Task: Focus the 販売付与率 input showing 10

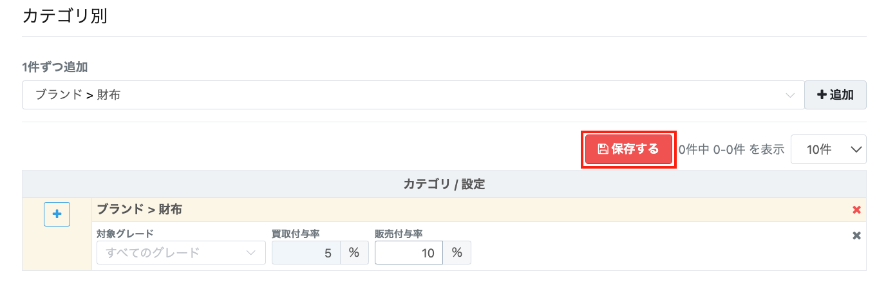Action: tap(409, 252)
